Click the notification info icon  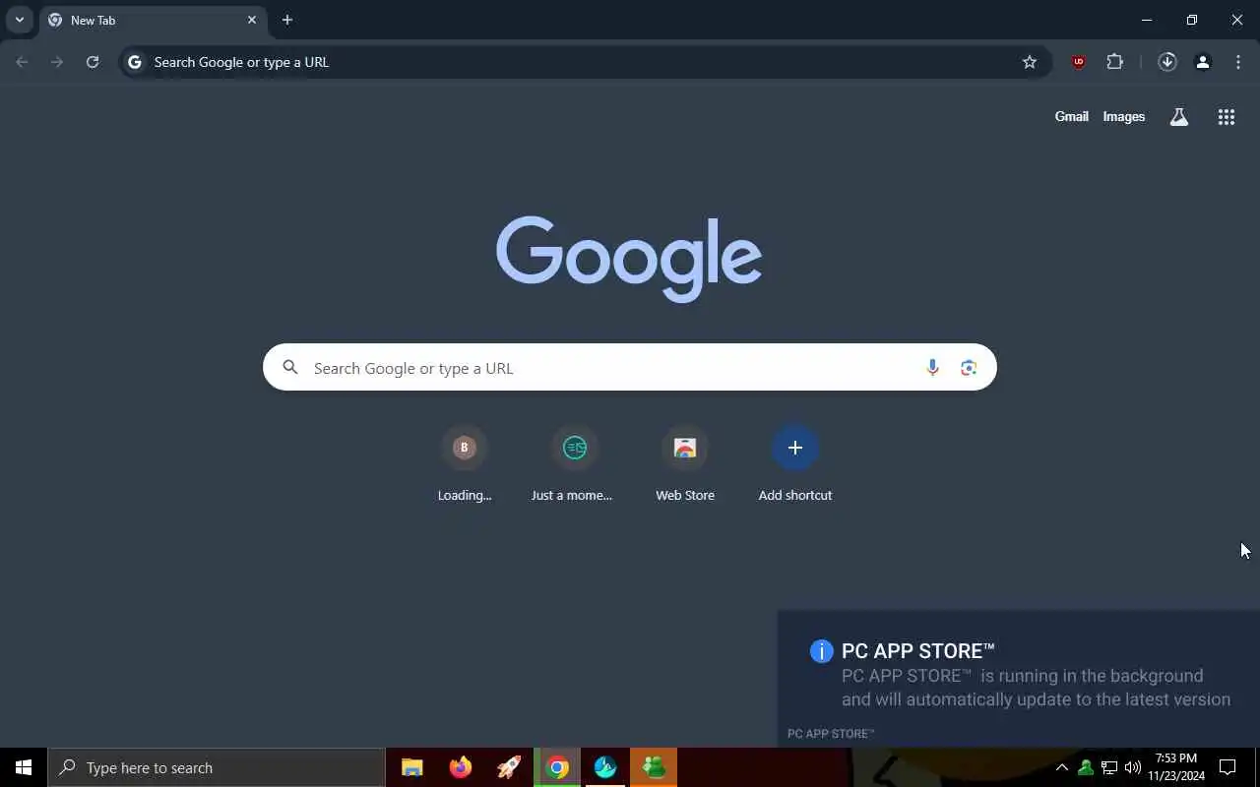(x=821, y=651)
